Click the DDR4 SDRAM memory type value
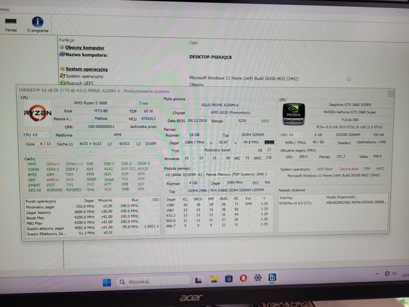 253,135
